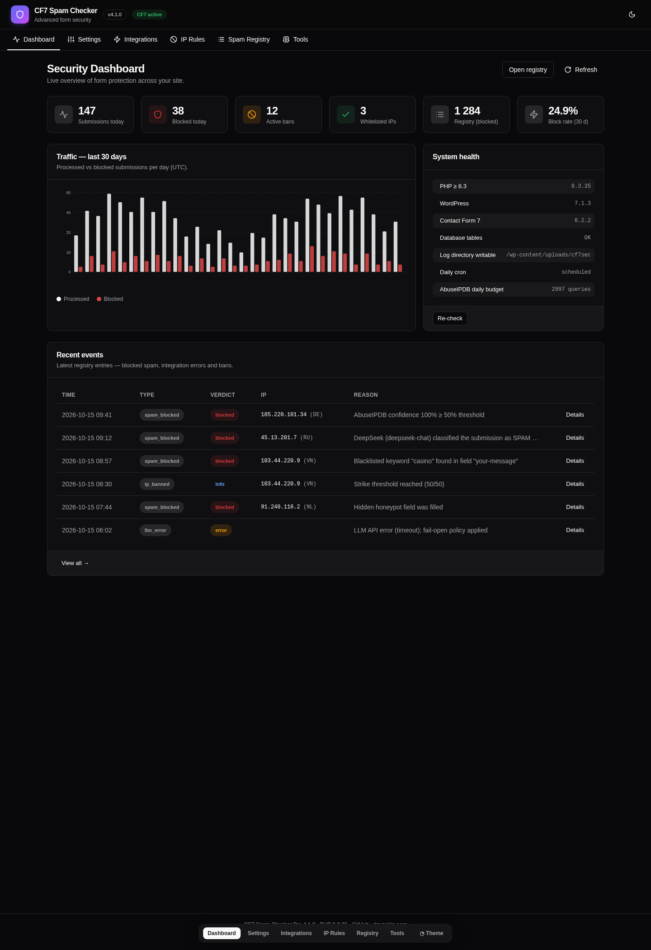
Task: Click the orange error verdict badge
Action: coord(221,530)
